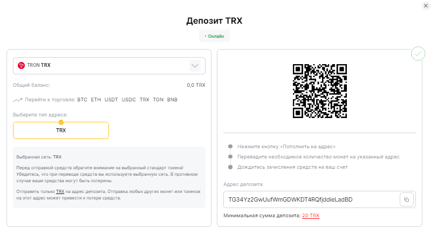Open the TRON TRX currency dropdown
The image size is (431, 235).
tap(109, 66)
